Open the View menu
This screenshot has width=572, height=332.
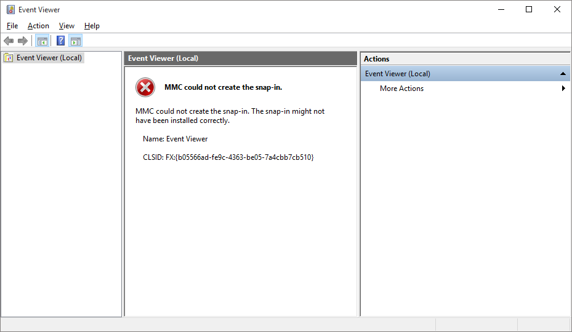[x=66, y=26]
